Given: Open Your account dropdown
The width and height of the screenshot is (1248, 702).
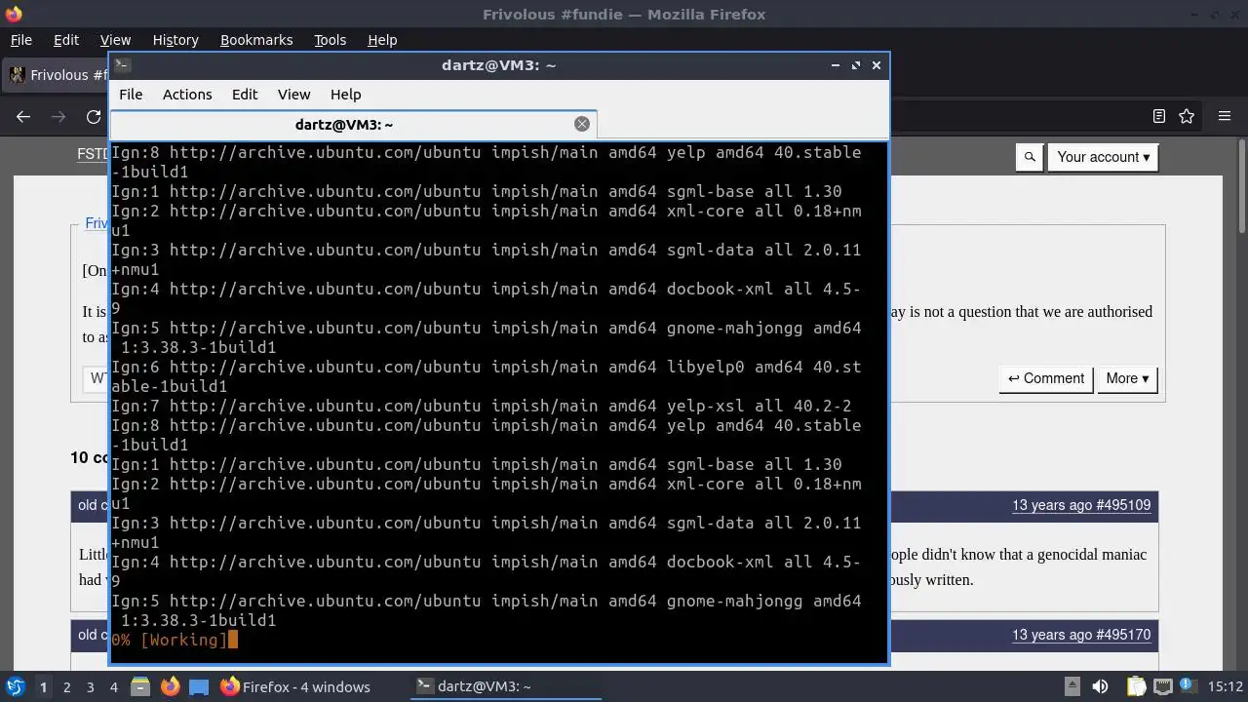Looking at the screenshot, I should coord(1103,157).
